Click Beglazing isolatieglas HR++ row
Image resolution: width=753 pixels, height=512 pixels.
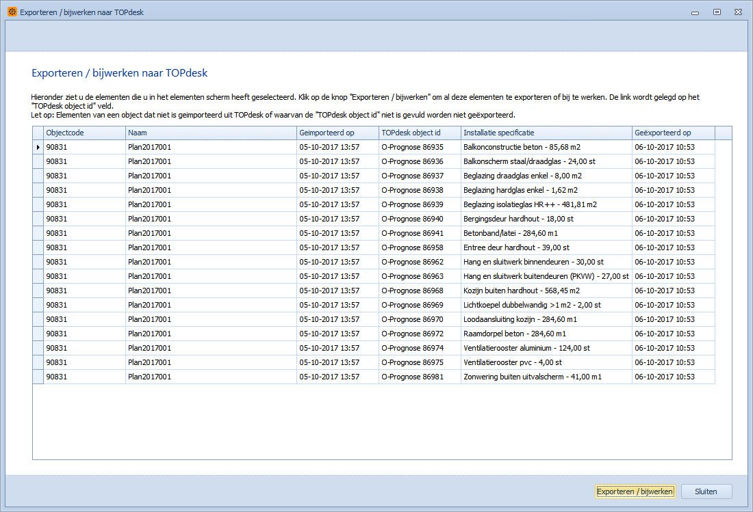(x=530, y=204)
